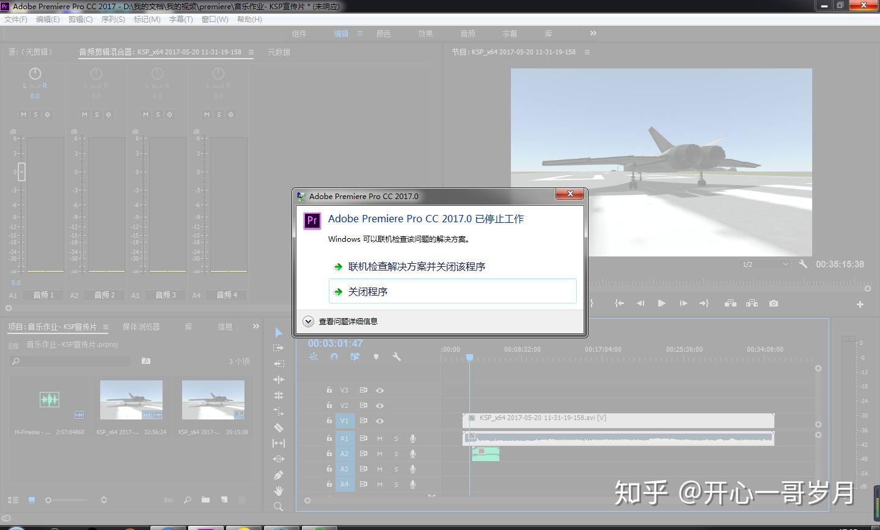Open program monitor panel menu

(x=587, y=52)
